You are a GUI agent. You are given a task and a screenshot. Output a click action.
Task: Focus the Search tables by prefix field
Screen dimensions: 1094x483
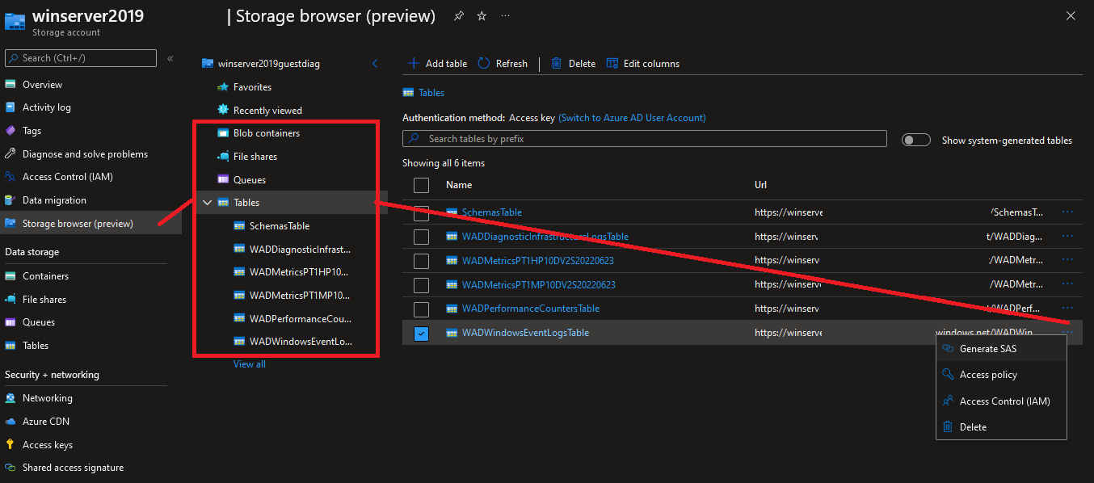coord(644,139)
